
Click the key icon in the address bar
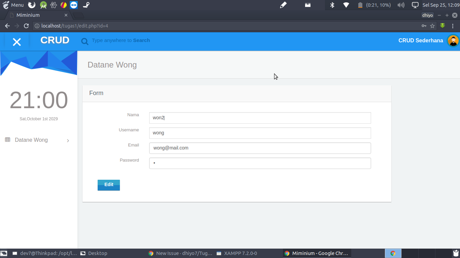pos(424,26)
